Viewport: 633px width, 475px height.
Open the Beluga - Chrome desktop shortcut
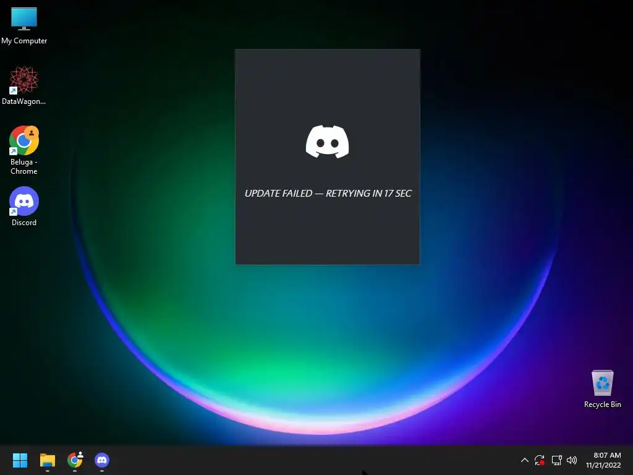point(24,150)
